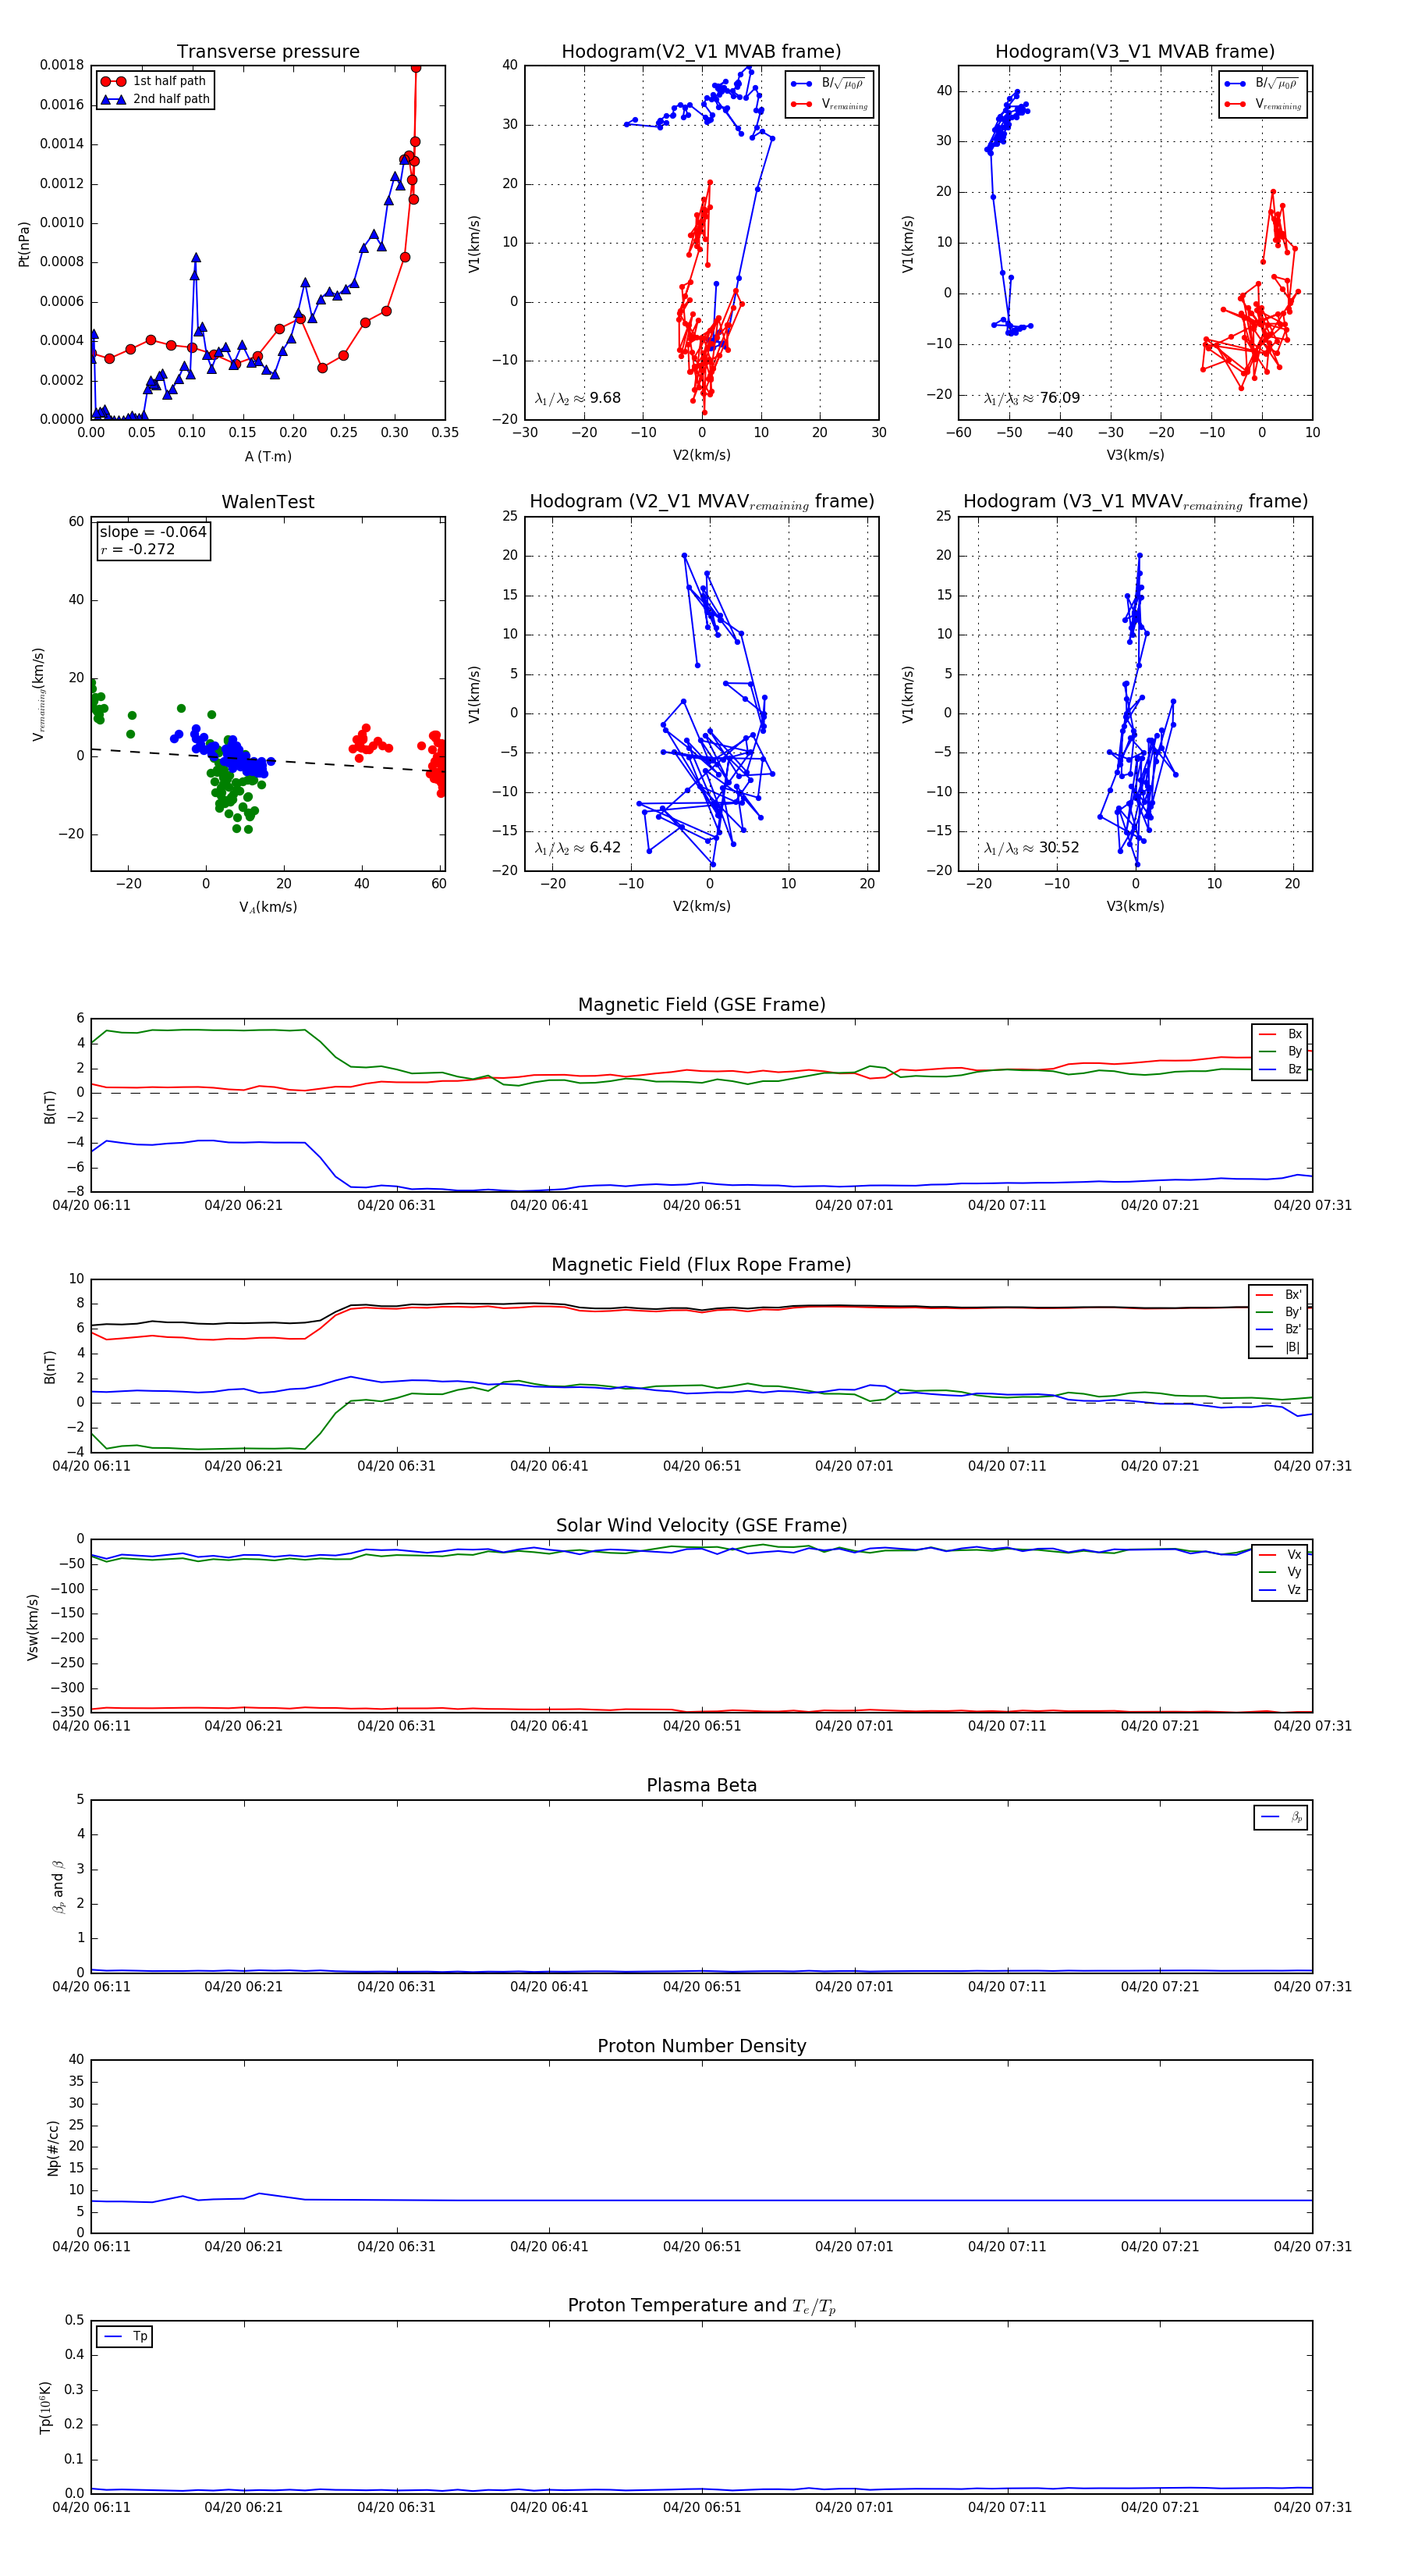Click the 0.0018 tick on the pressure axis
1404x2576 pixels.
point(62,65)
